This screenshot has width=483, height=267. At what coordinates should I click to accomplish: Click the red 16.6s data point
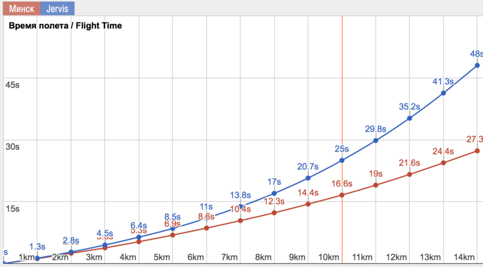pos(342,195)
